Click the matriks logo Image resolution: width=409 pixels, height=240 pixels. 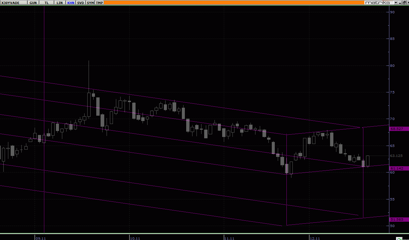[x=379, y=2]
